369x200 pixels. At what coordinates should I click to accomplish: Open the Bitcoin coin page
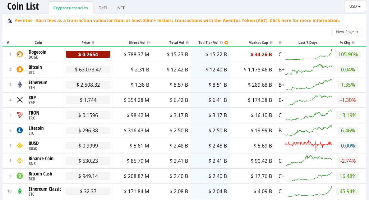click(x=35, y=67)
